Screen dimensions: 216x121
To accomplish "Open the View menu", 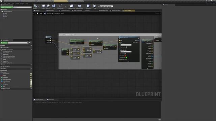I will (x=13, y=3).
